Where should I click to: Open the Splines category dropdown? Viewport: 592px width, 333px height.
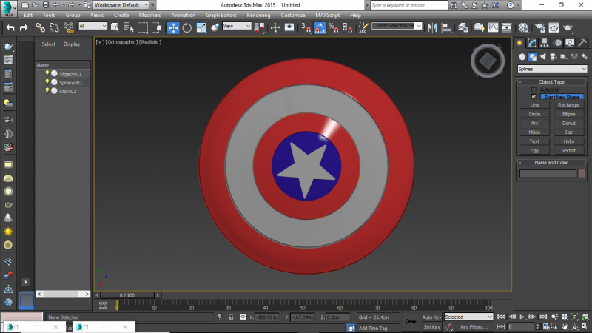point(552,69)
